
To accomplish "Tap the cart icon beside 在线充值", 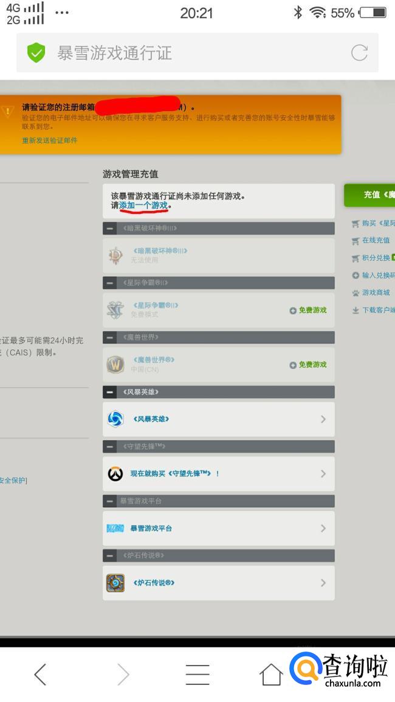I will 355,241.
